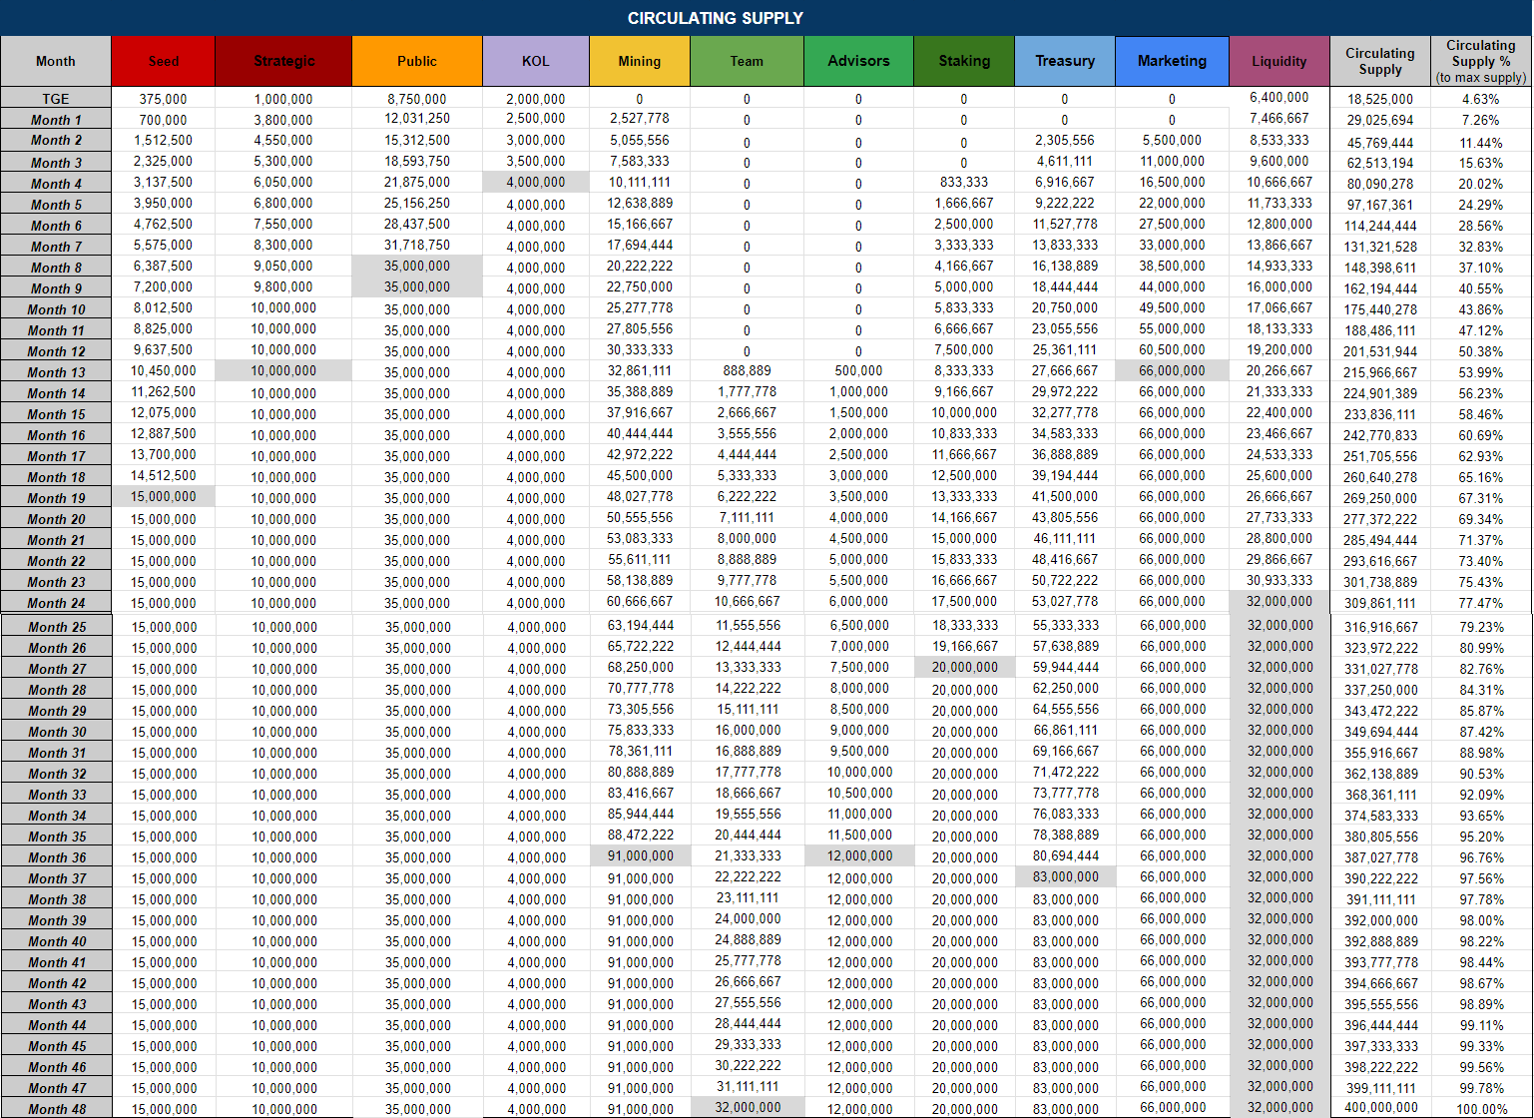Click Team value 26,666,667 in Month 42
Image resolution: width=1534 pixels, height=1118 pixels.
(747, 981)
